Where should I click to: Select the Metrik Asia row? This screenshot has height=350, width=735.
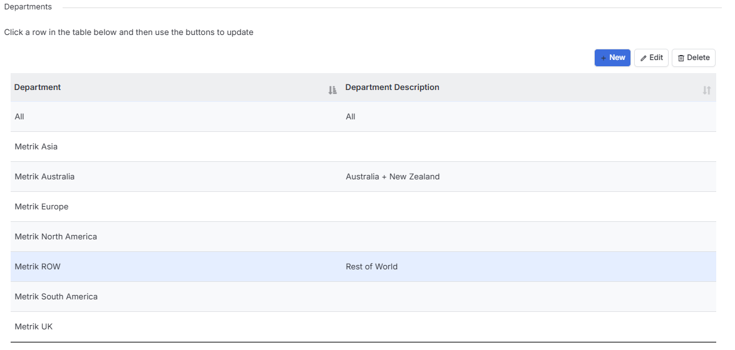pos(363,146)
